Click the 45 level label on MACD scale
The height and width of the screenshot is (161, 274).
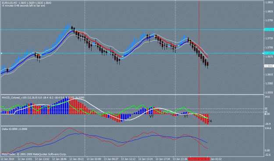click(x=266, y=112)
